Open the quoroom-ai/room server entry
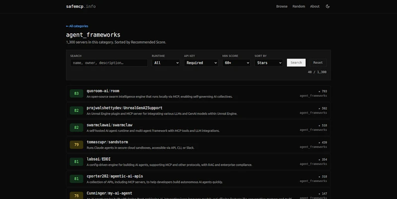Viewport: 397px width, 199px height. pyautogui.click(x=198, y=93)
